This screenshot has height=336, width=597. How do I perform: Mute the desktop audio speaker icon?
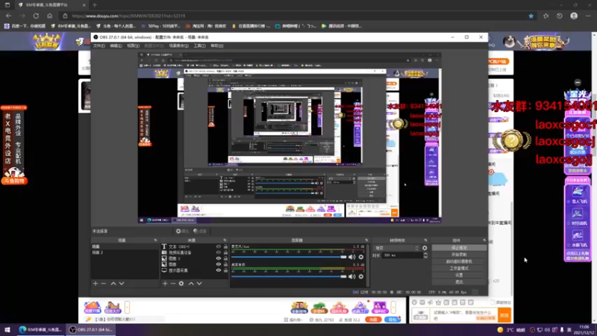pyautogui.click(x=351, y=276)
